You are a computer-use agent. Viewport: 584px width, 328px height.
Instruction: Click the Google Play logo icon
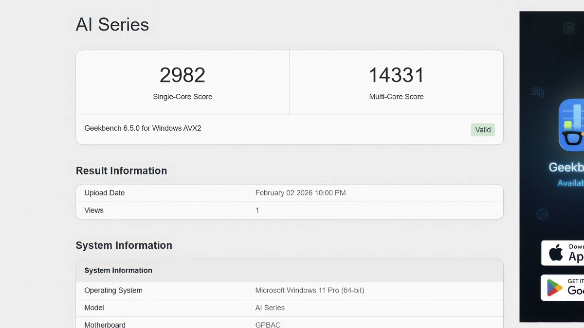[555, 288]
